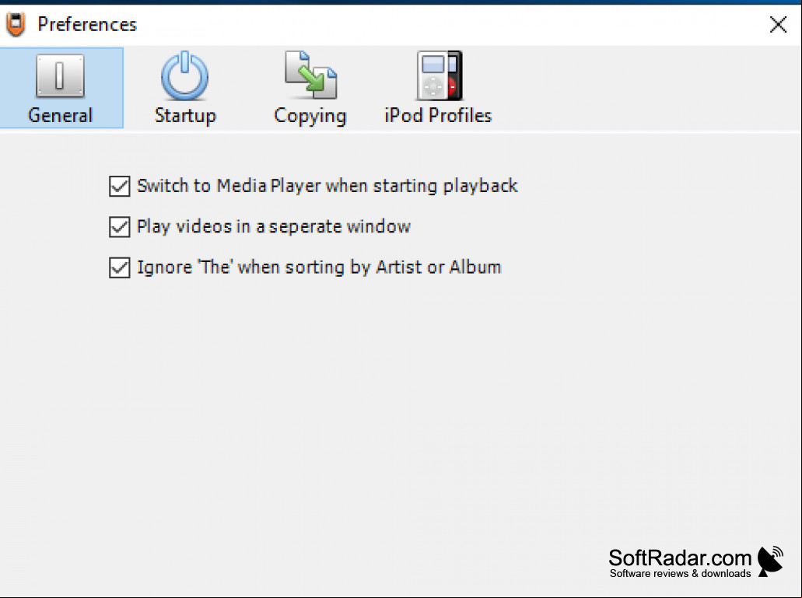The height and width of the screenshot is (598, 802).
Task: Toggle the Play videos in seperate window checkbox
Action: (119, 227)
